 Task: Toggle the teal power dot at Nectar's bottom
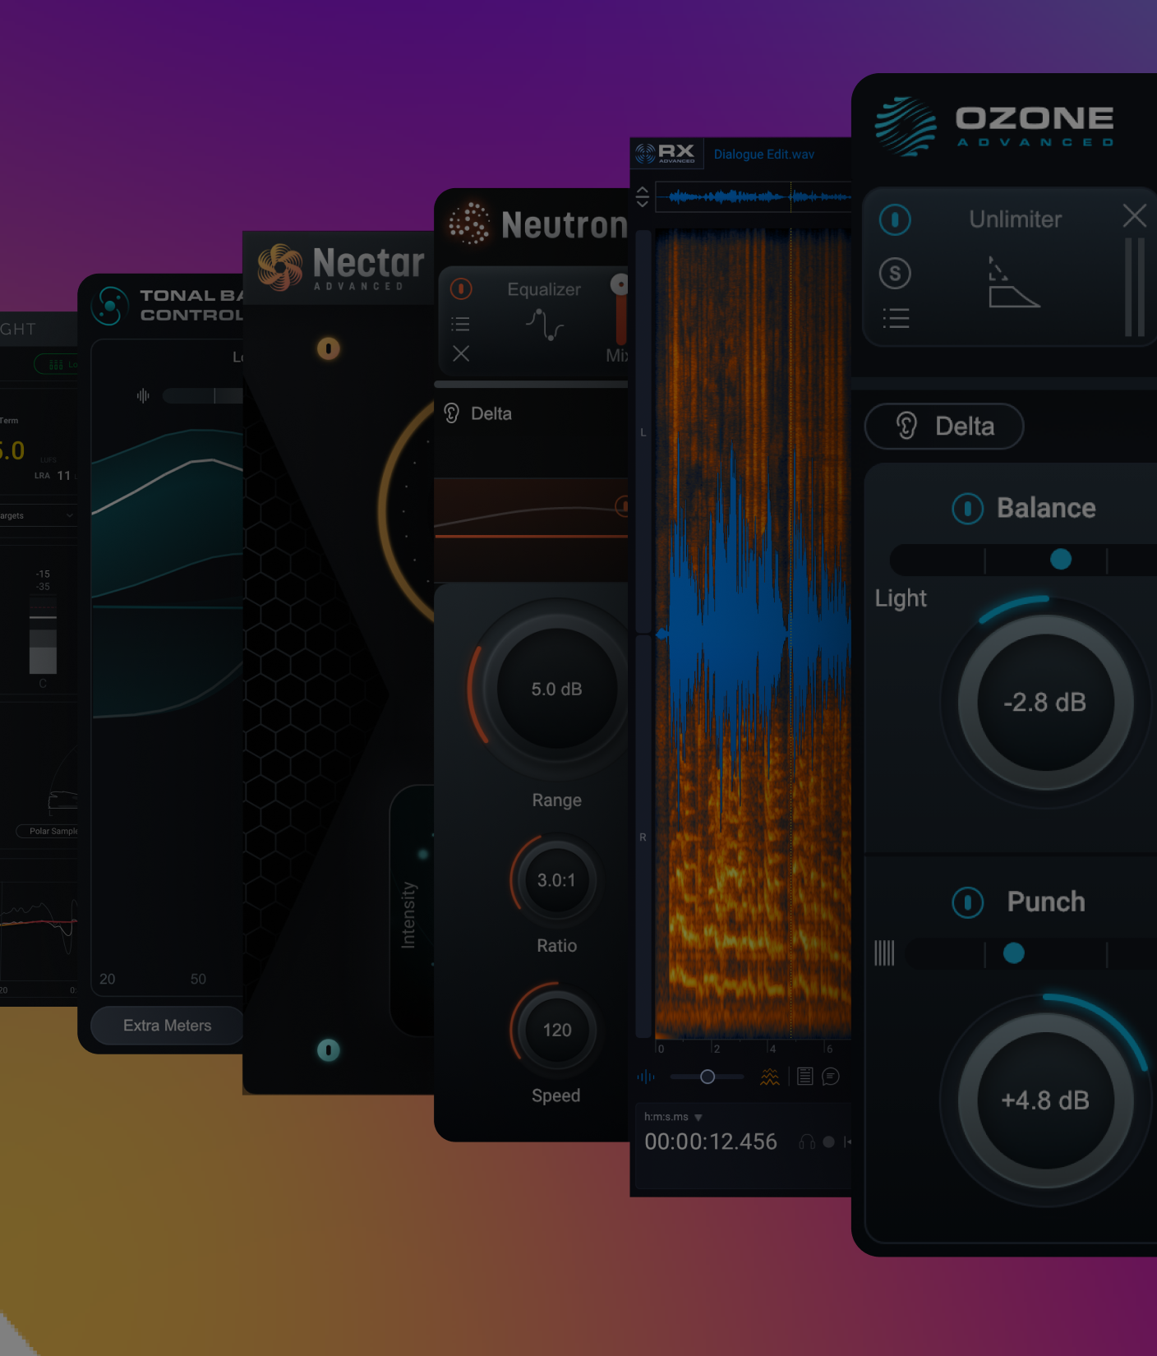tap(328, 1049)
